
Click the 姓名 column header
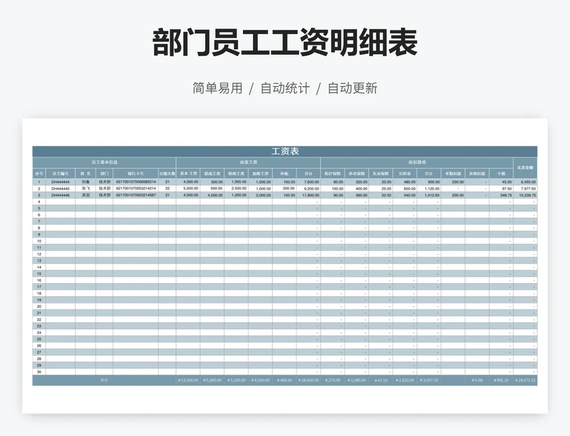[85, 174]
